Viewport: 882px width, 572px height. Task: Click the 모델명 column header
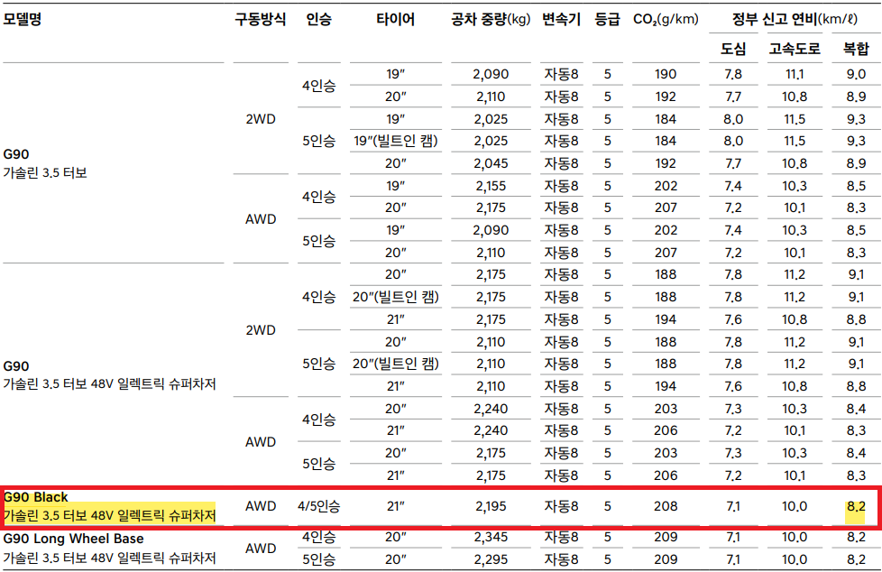(23, 20)
